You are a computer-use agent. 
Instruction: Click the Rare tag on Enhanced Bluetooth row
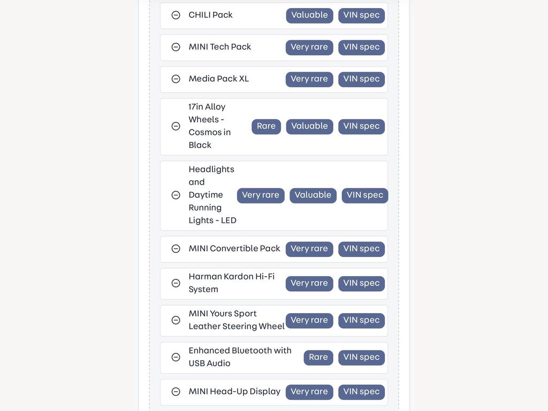(x=318, y=357)
